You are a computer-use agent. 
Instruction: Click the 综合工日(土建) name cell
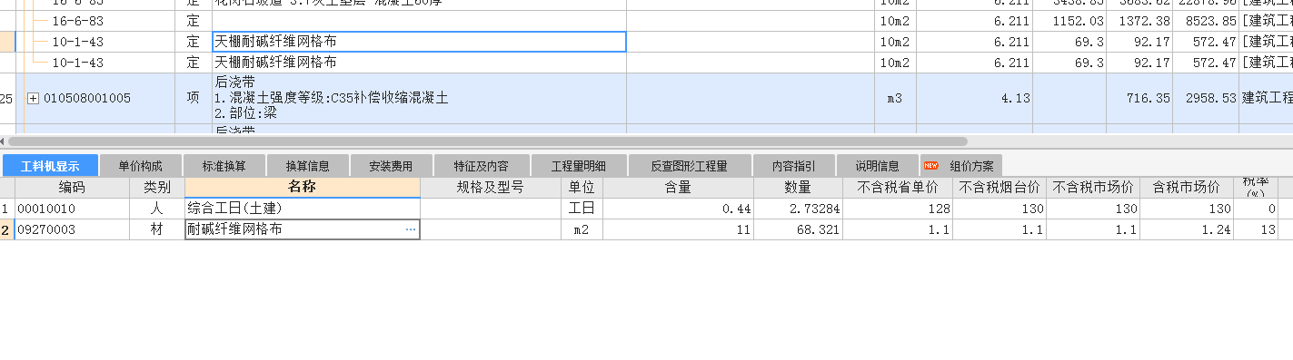tap(302, 209)
